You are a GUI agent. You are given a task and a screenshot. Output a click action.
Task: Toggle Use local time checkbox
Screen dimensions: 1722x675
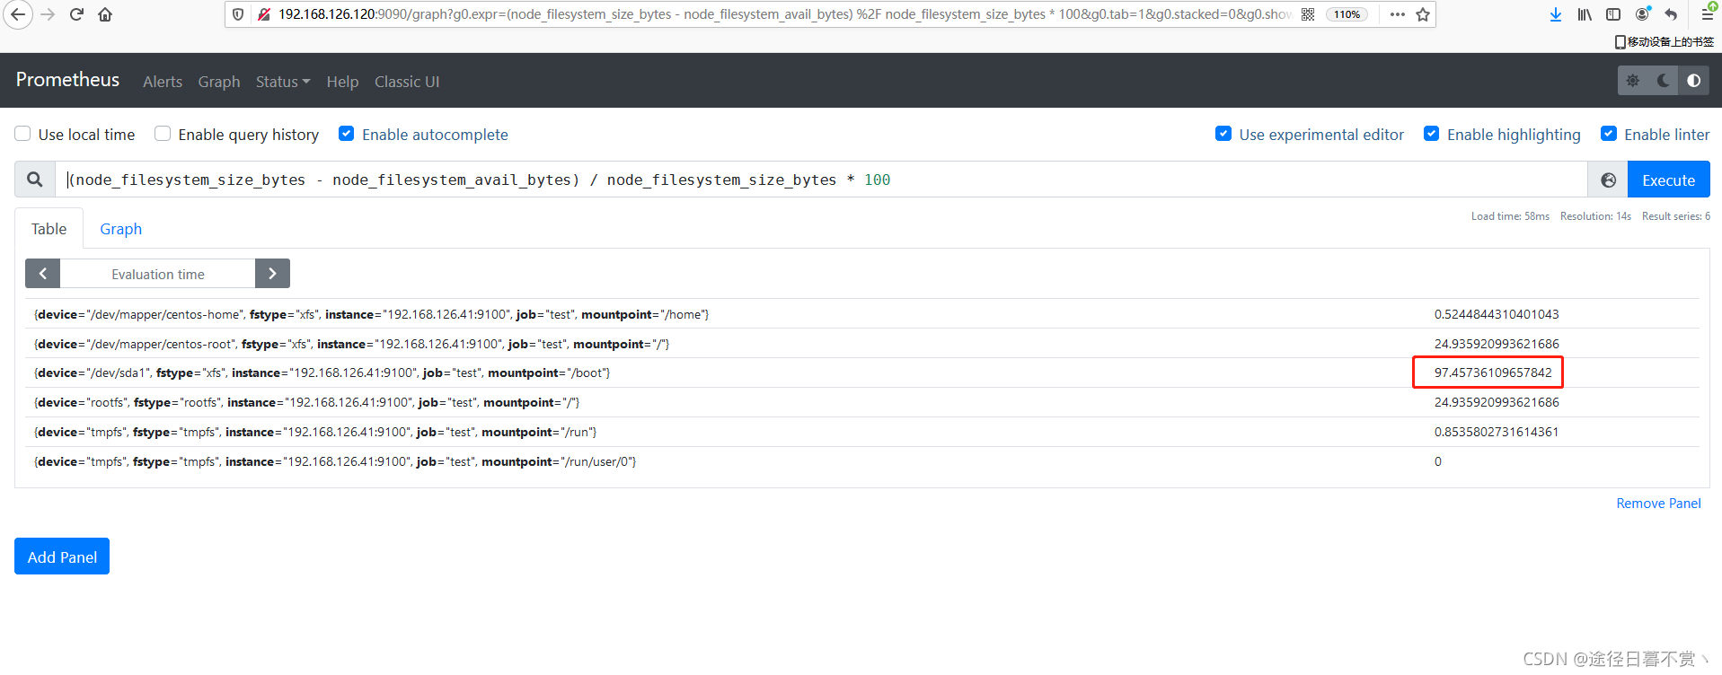[x=22, y=134]
